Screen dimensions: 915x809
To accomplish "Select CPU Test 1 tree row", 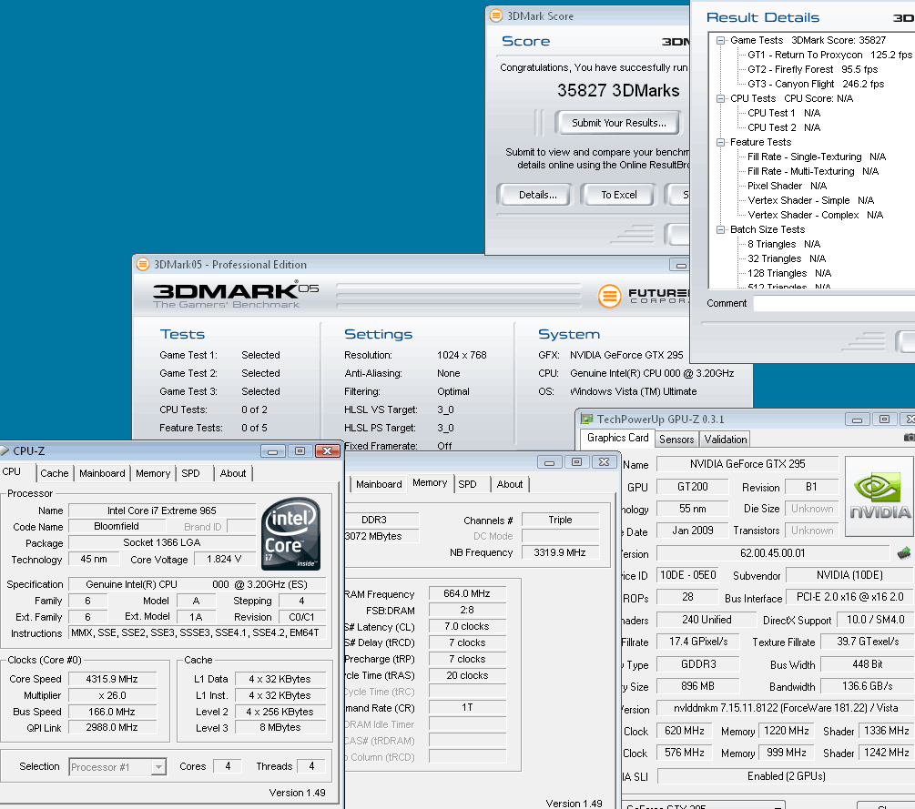I will click(784, 113).
